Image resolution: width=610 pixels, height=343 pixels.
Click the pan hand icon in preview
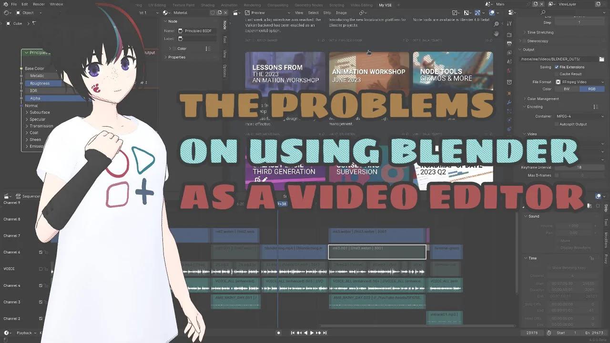point(496,34)
